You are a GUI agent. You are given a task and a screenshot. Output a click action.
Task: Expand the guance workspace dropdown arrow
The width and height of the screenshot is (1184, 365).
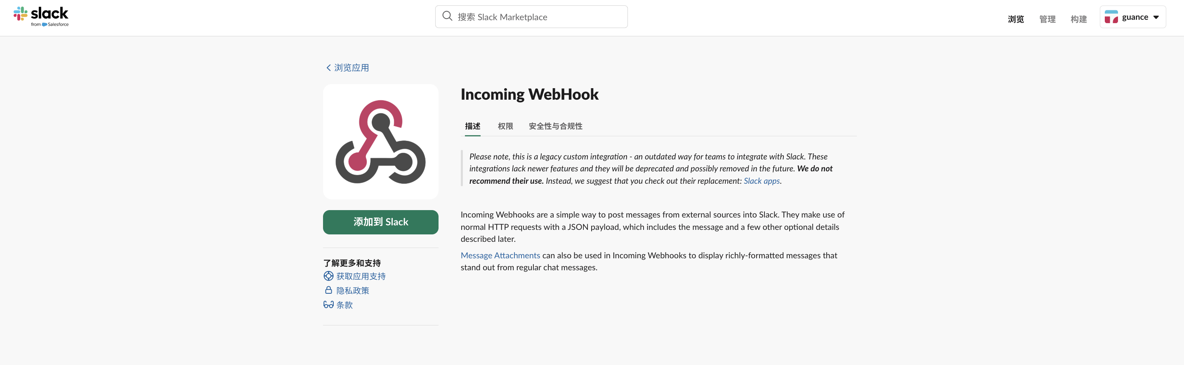pyautogui.click(x=1156, y=17)
